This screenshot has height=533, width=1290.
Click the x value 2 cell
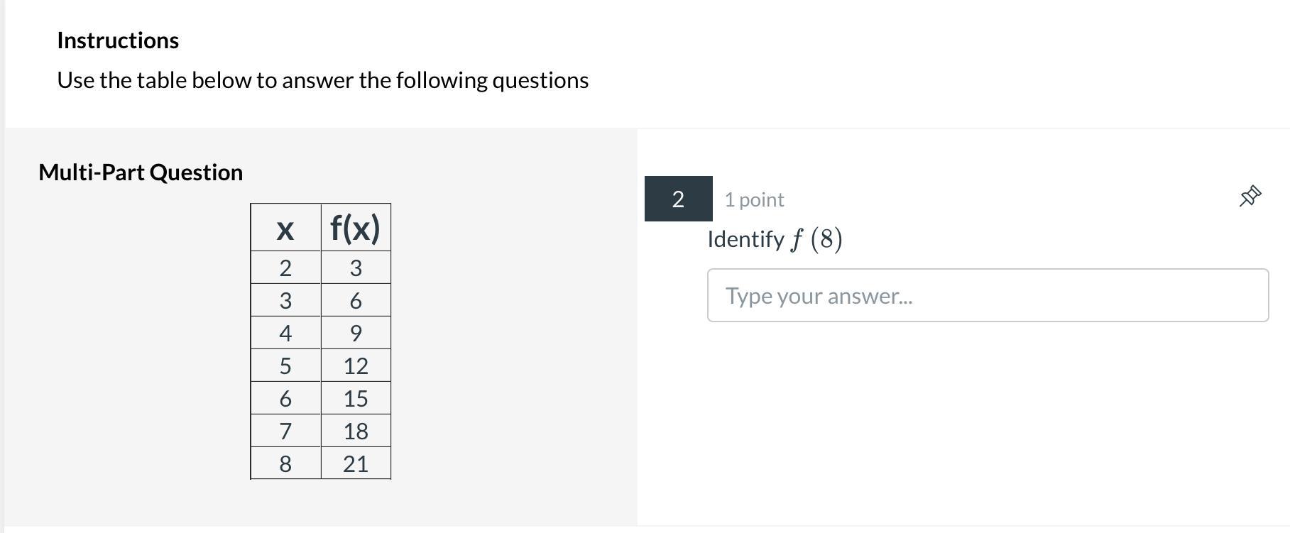pyautogui.click(x=285, y=268)
